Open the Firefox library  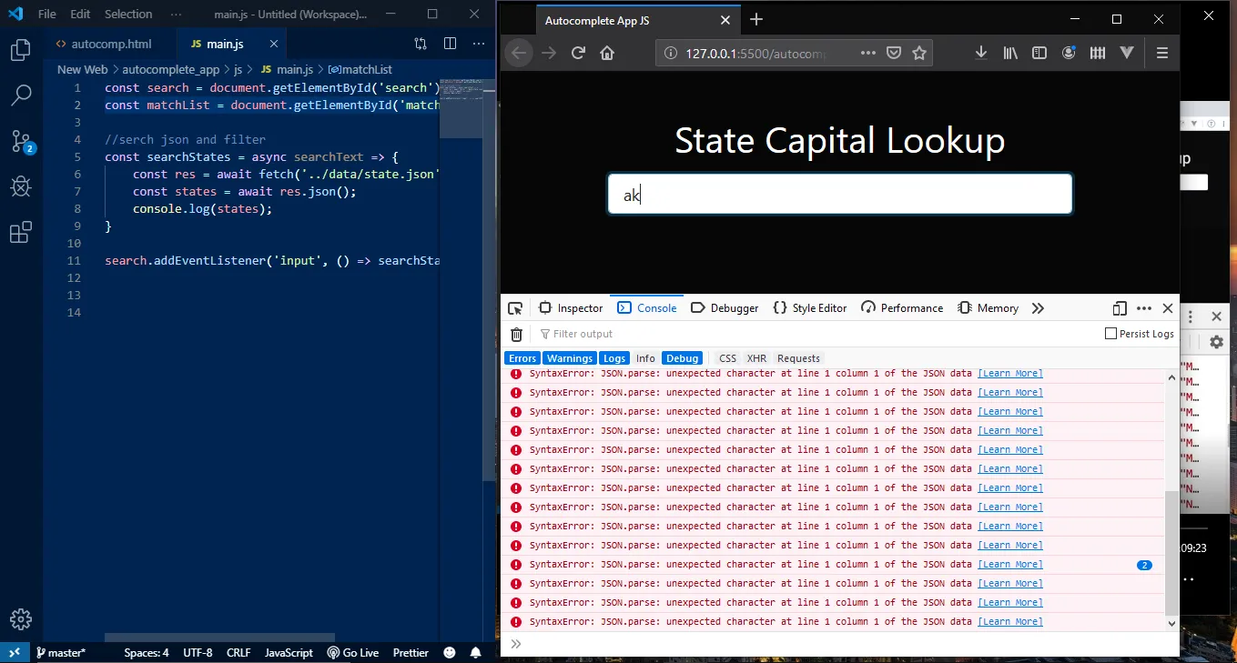click(1010, 53)
